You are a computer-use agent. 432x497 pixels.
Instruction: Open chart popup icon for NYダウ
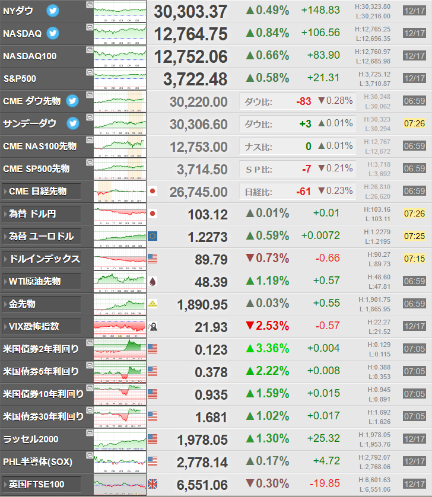[x=90, y=5]
